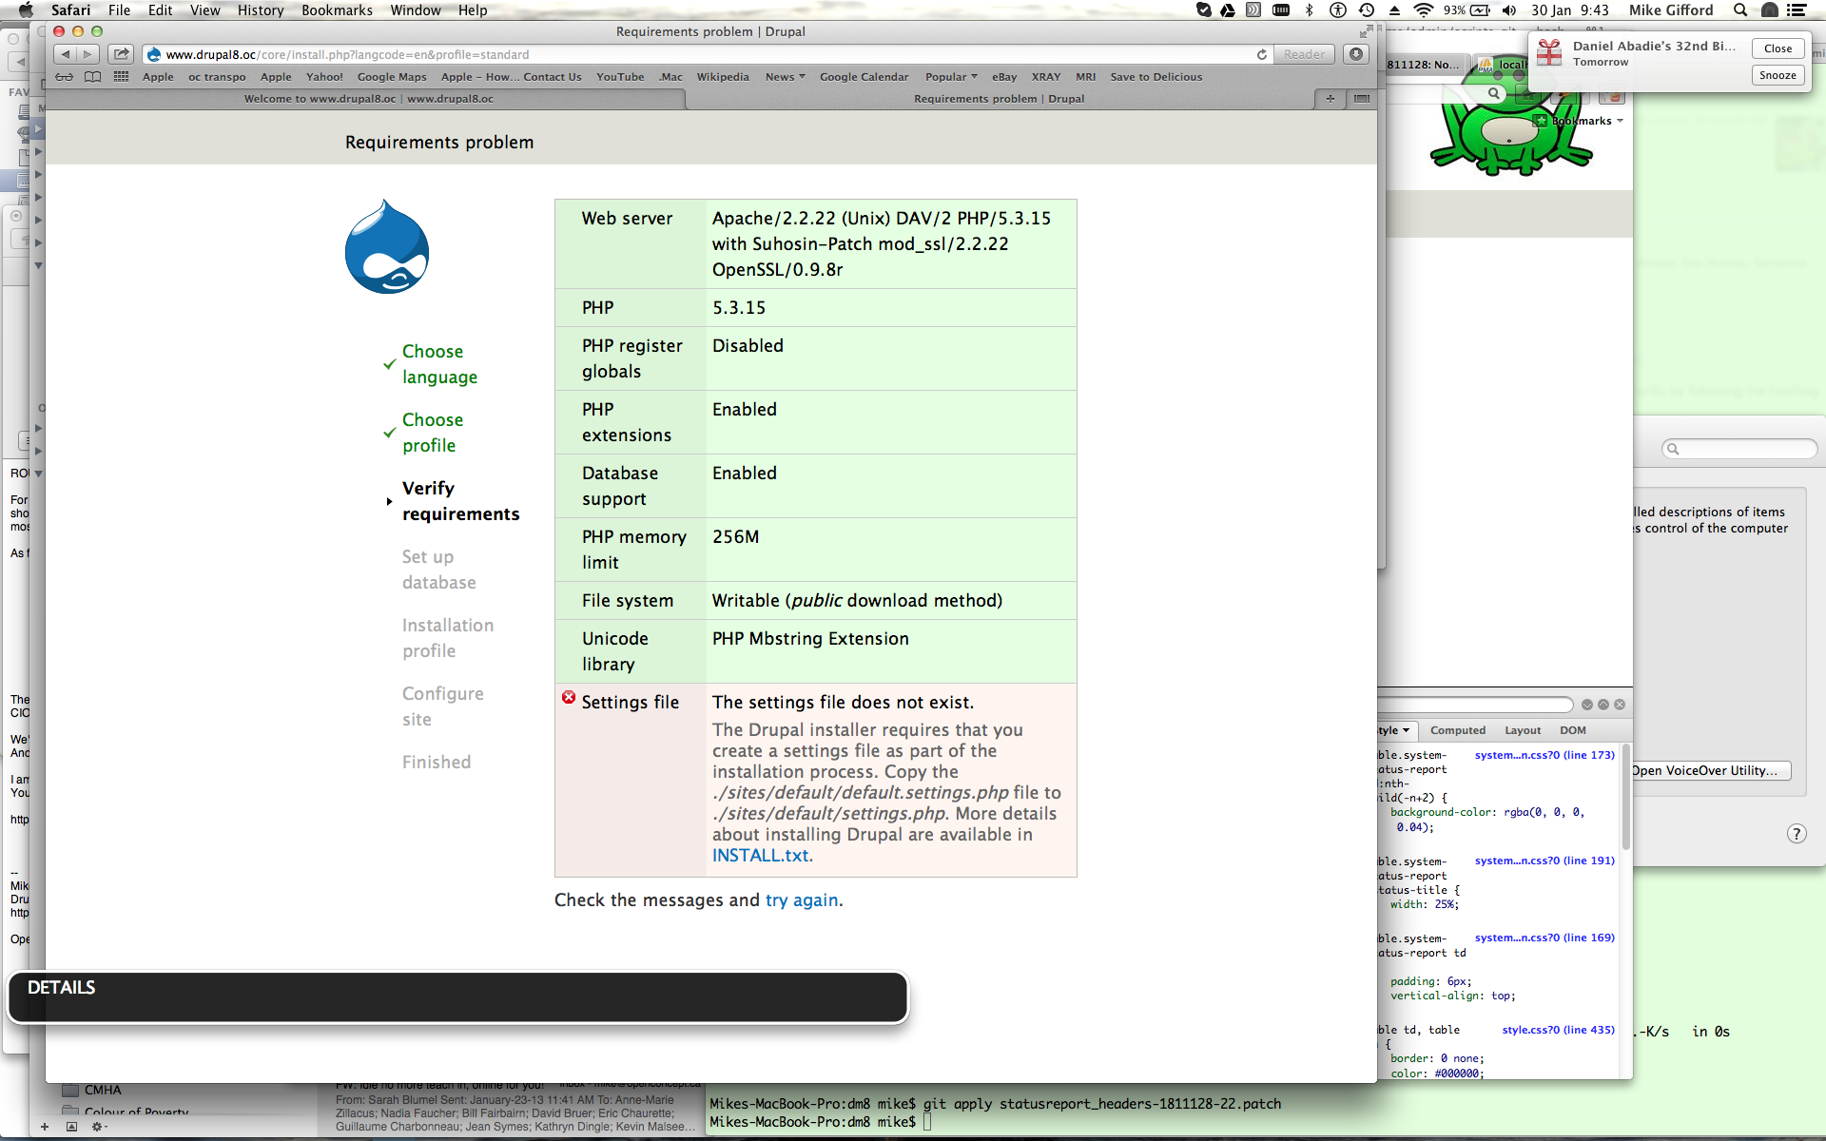The height and width of the screenshot is (1141, 1826).
Task: Click Safari's Back navigation arrow
Action: [65, 54]
